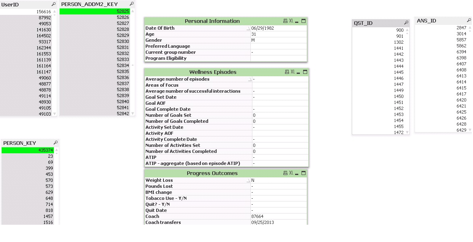The image size is (473, 242).
Task: Open search in PERSON_KEY list box
Action: pyautogui.click(x=55, y=143)
